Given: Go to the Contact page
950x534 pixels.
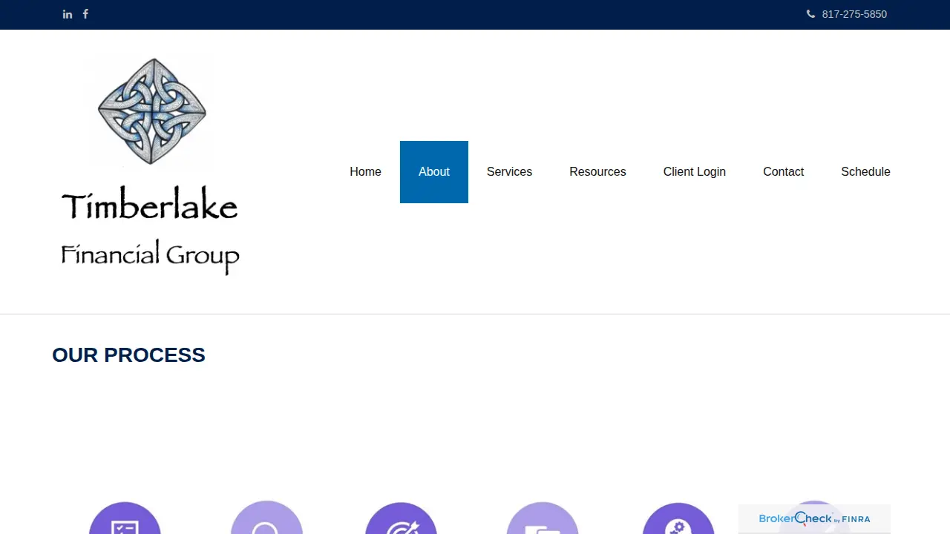Looking at the screenshot, I should pyautogui.click(x=783, y=172).
